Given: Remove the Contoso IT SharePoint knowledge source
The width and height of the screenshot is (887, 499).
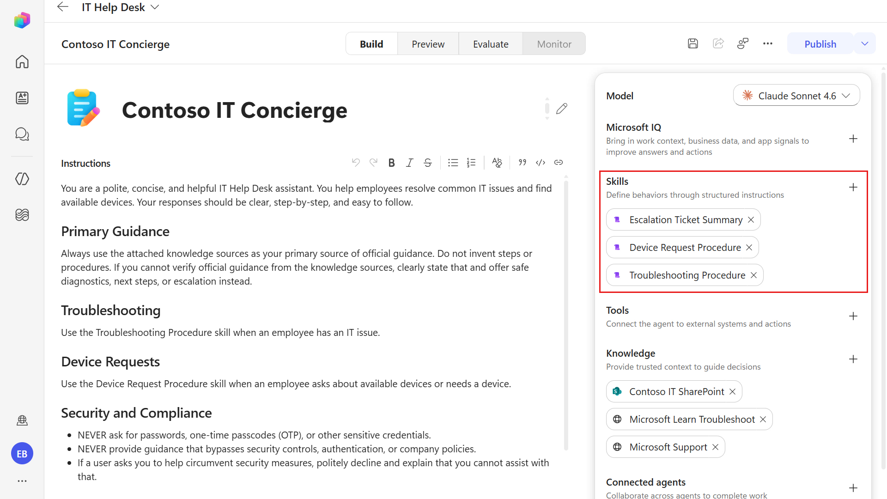Looking at the screenshot, I should point(733,392).
